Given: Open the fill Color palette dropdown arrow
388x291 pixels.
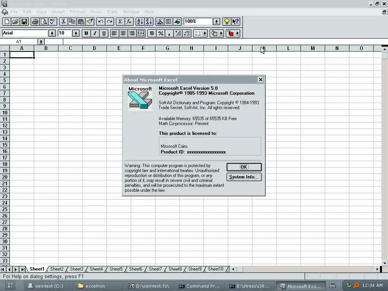Looking at the screenshot, I should [x=221, y=33].
